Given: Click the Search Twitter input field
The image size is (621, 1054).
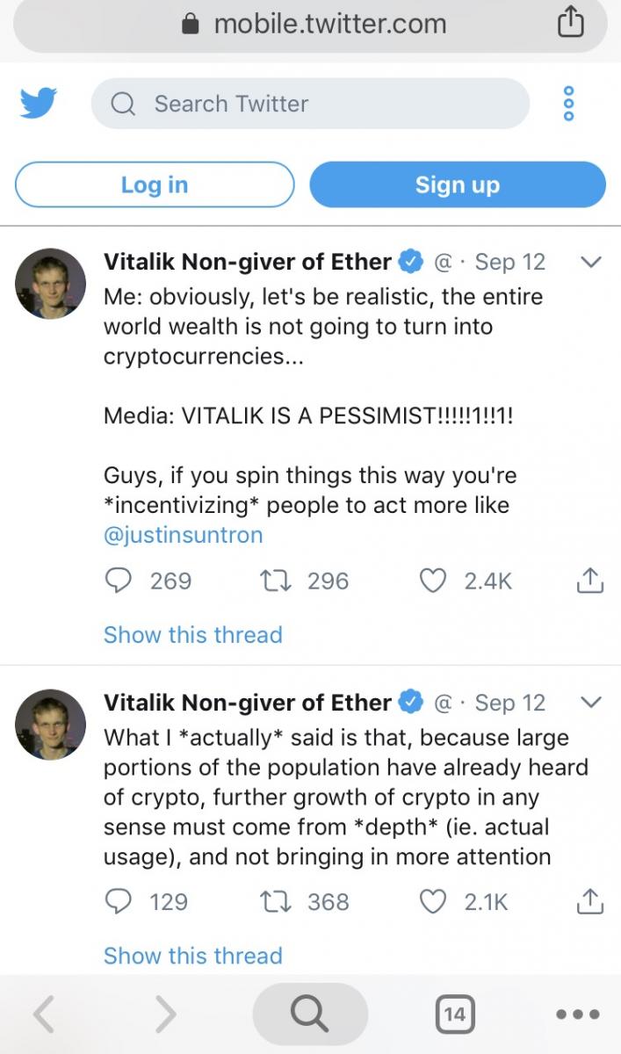Looking at the screenshot, I should (310, 104).
